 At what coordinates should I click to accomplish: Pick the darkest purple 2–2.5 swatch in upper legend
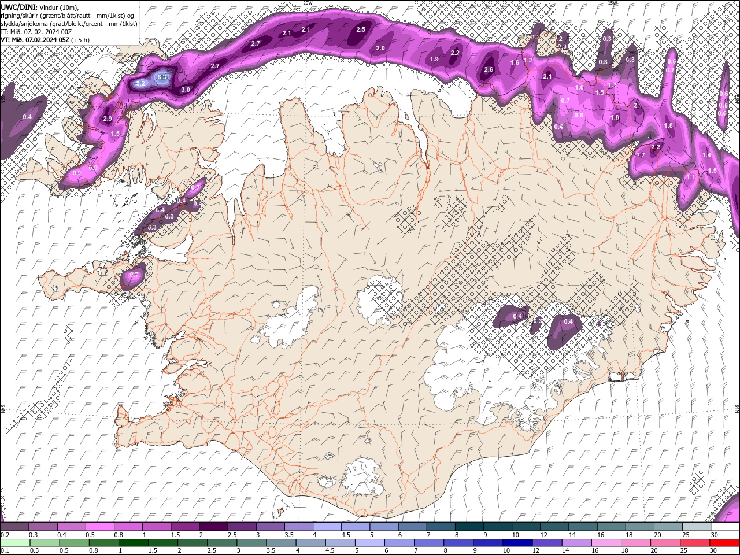coord(213,527)
